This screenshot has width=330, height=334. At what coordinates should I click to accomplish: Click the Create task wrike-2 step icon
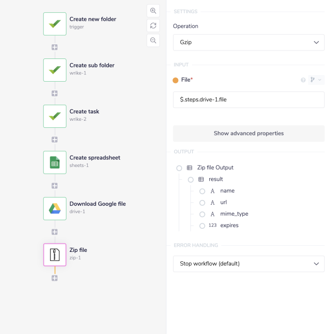(x=55, y=116)
